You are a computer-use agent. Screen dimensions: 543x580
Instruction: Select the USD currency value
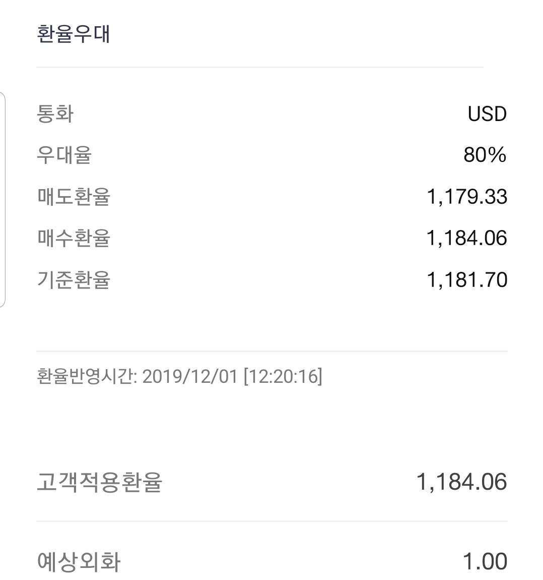pyautogui.click(x=487, y=114)
